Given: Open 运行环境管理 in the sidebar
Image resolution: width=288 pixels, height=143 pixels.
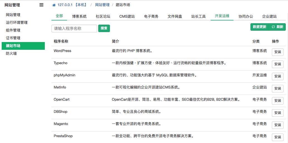Looking at the screenshot, I should point(17,23).
